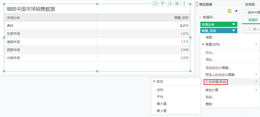This screenshot has height=117, width=260.
Task: Collapse the 绑定数据 panel arrow
Action: [197, 4]
